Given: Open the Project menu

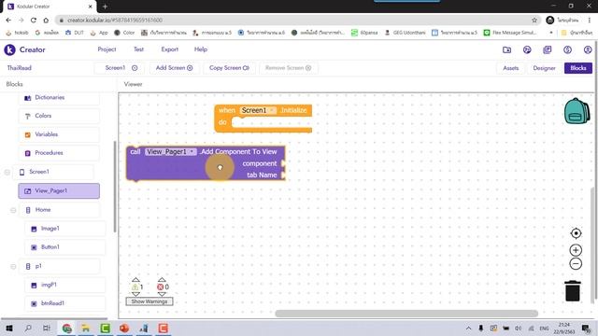Looking at the screenshot, I should [x=107, y=49].
